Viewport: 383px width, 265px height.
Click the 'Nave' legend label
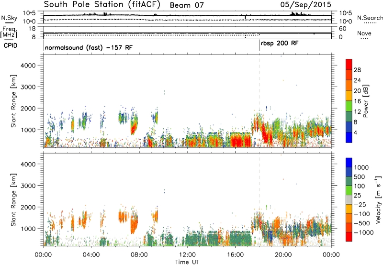[364, 33]
